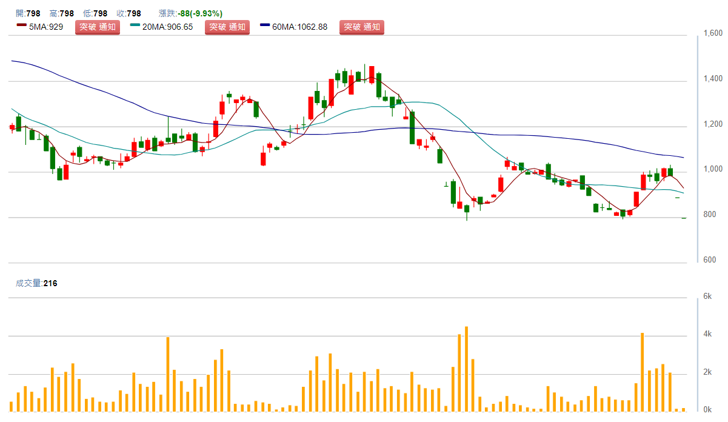
Task: Click the 1,600 price axis label
Action: 713,33
